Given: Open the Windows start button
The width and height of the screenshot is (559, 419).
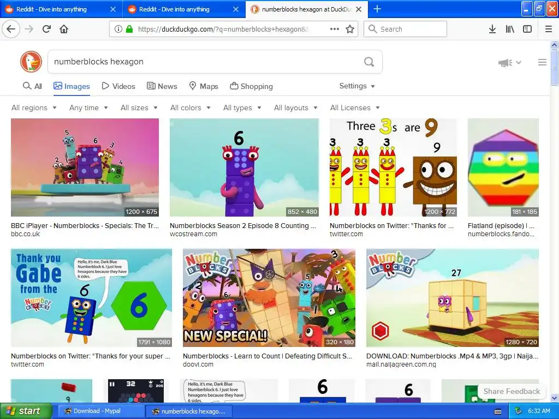Looking at the screenshot, I should [x=26, y=411].
